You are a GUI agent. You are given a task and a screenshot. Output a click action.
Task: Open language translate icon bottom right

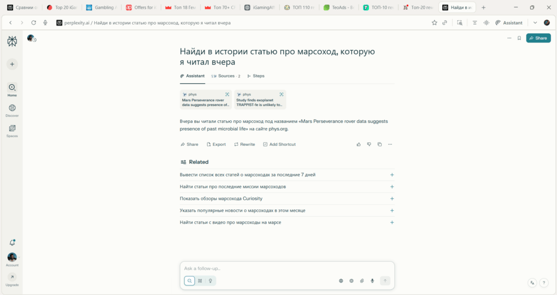[532, 283]
